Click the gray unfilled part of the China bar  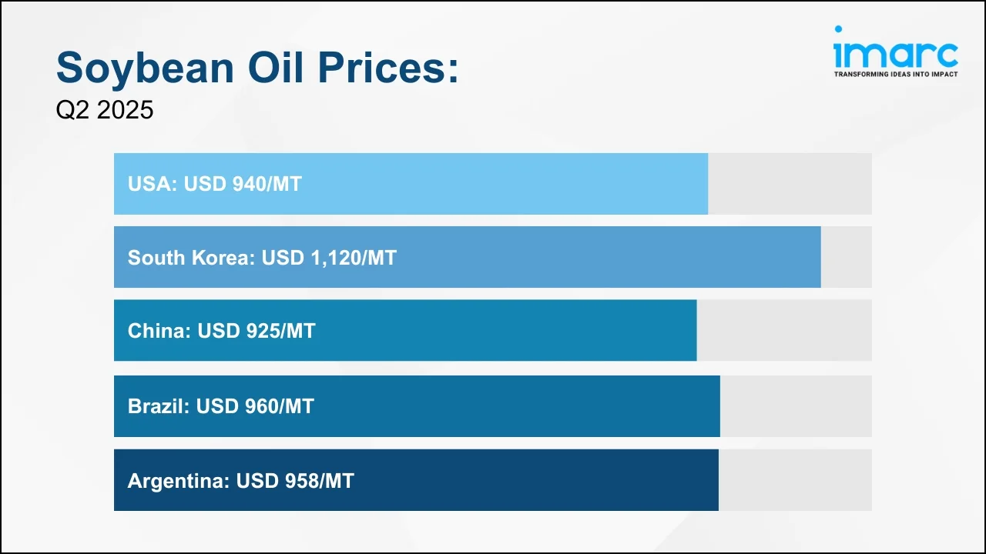pos(784,330)
